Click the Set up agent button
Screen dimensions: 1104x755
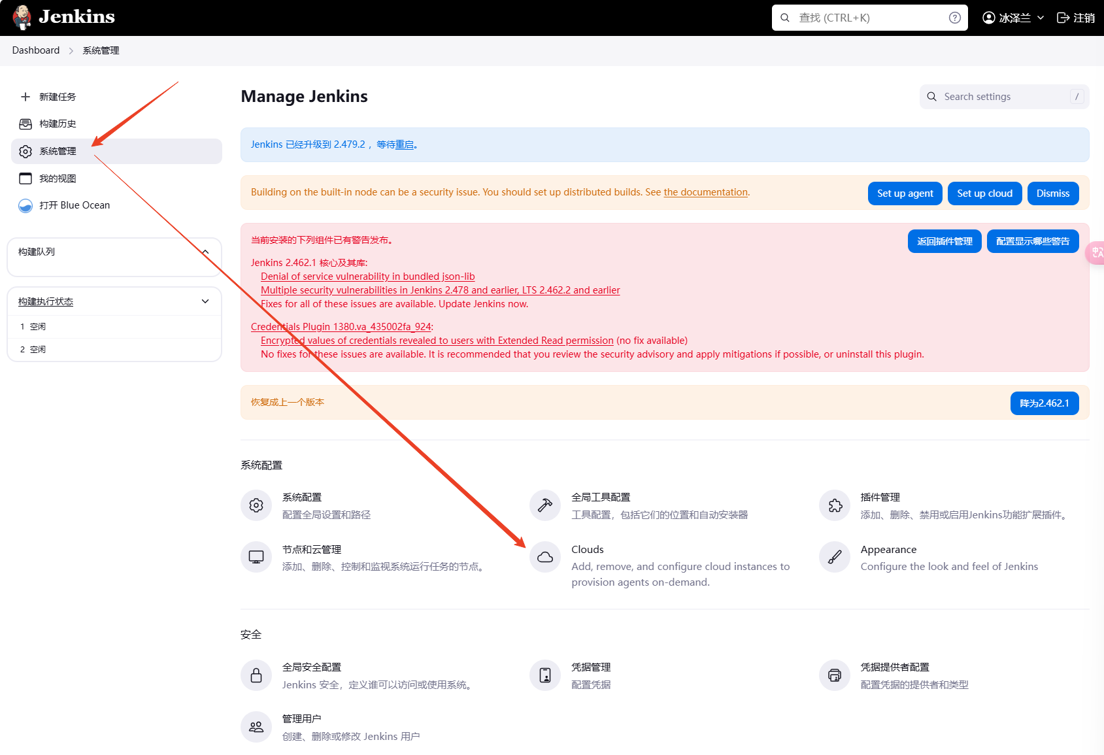[x=905, y=193]
